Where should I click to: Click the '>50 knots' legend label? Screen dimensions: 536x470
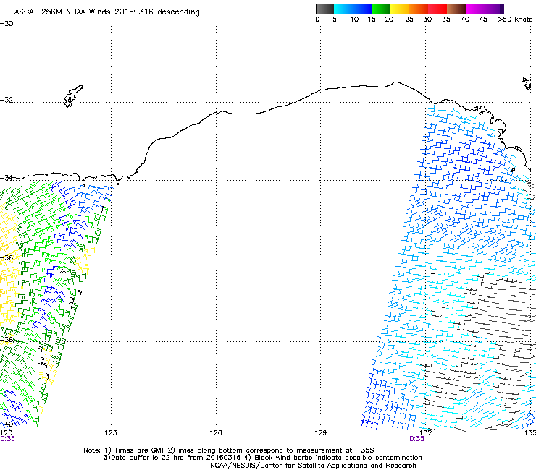click(515, 20)
